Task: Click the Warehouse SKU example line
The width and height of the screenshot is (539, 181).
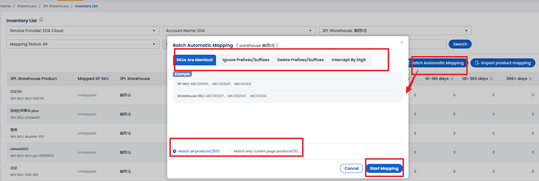Action: [x=222, y=96]
